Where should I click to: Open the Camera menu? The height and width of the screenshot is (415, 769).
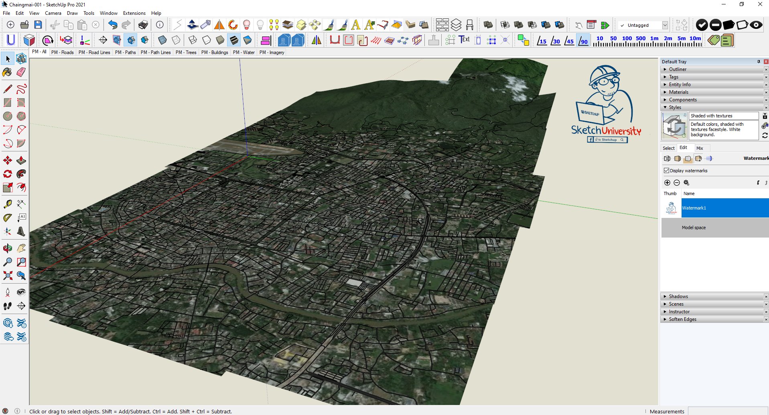[x=53, y=13]
